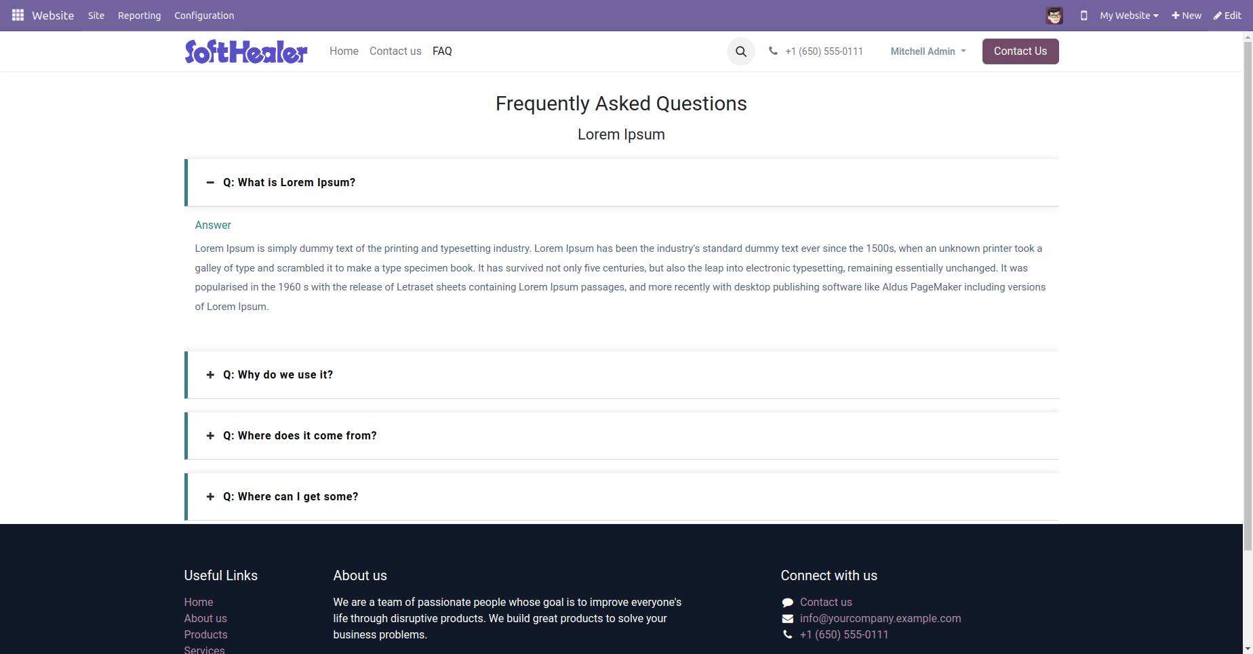The image size is (1253, 654).
Task: Click the 'Connect with us' footer heading
Action: click(x=829, y=576)
